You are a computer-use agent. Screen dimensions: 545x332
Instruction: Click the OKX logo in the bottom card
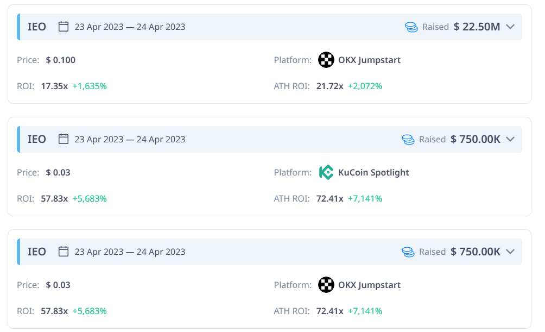point(326,285)
